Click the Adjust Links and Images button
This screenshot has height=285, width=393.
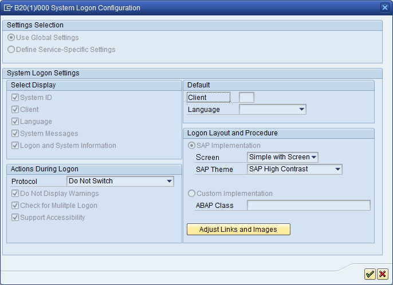click(238, 230)
